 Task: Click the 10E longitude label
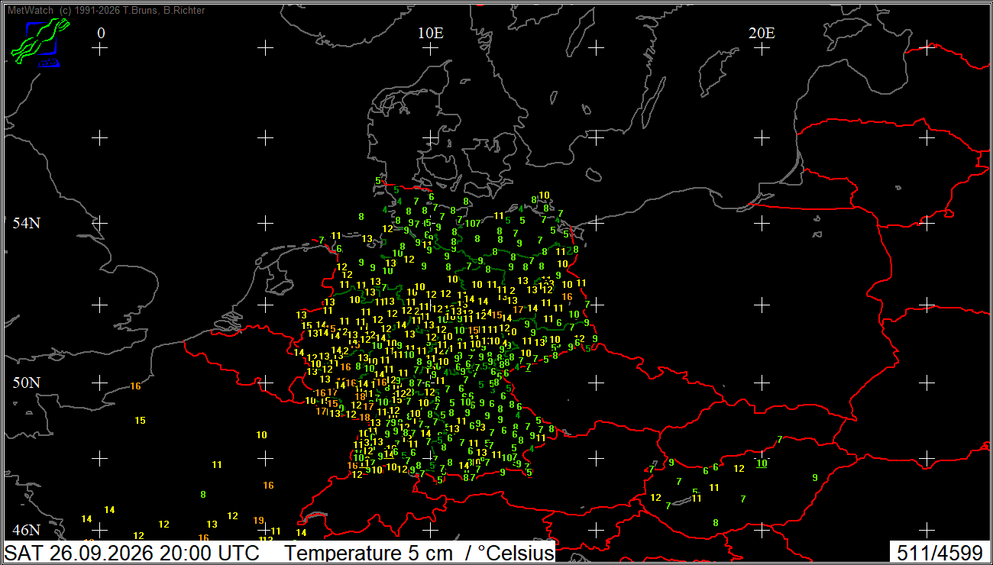(430, 33)
